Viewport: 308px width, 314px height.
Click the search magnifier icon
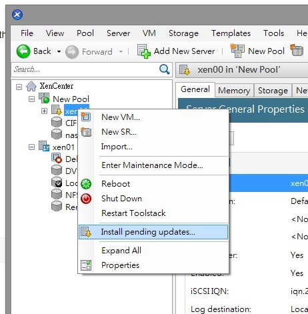point(165,69)
